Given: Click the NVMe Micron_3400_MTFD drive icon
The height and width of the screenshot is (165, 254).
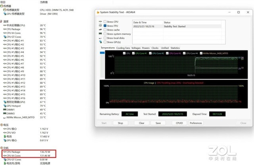Looking at the screenshot, I should coord(5,118).
